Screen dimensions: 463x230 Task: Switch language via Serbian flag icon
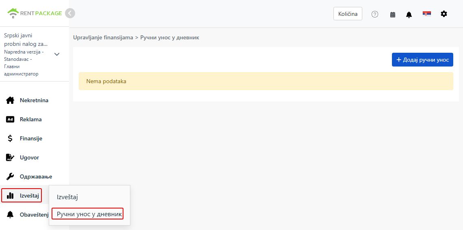click(x=427, y=14)
